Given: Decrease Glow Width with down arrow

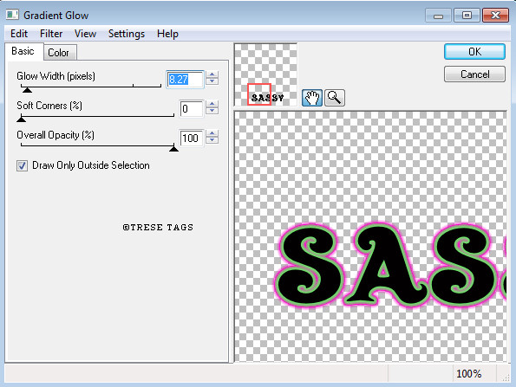Looking at the screenshot, I should 212,81.
